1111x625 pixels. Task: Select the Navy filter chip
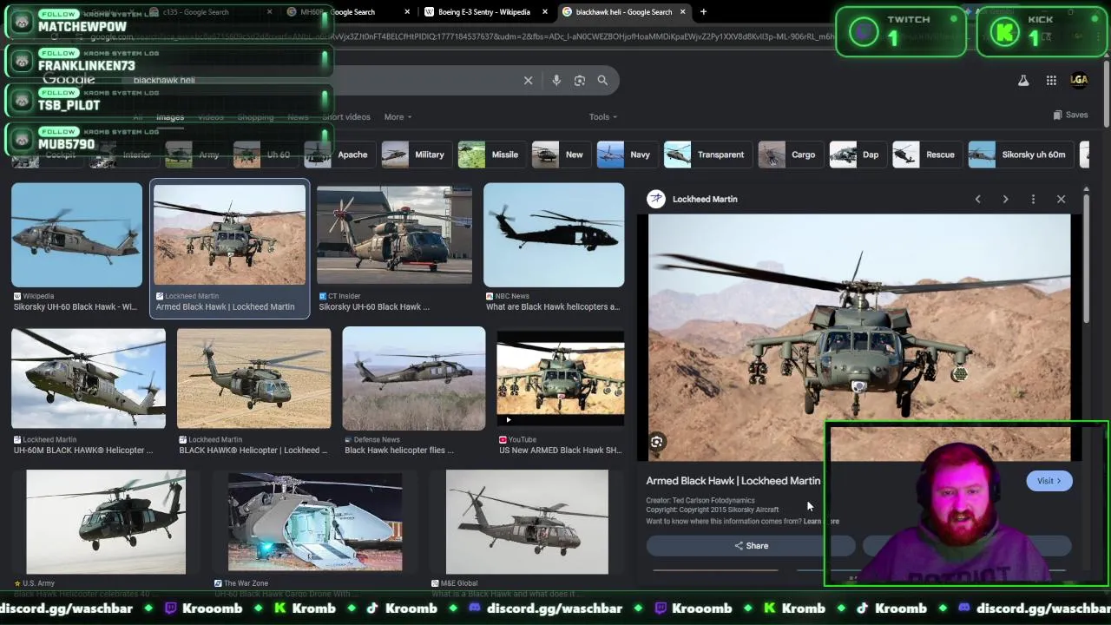click(626, 155)
